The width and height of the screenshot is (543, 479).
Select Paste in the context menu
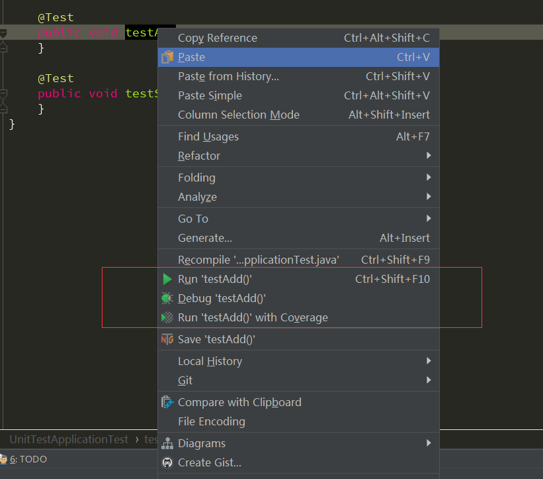pyautogui.click(x=298, y=57)
